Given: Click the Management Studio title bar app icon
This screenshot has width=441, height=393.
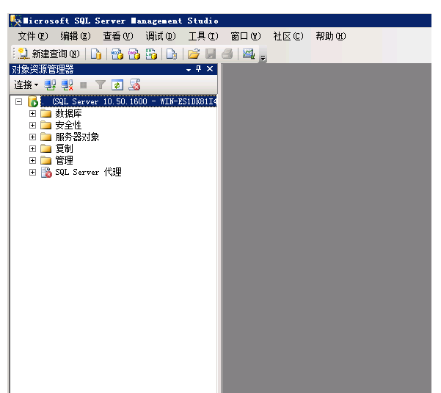Looking at the screenshot, I should point(15,21).
